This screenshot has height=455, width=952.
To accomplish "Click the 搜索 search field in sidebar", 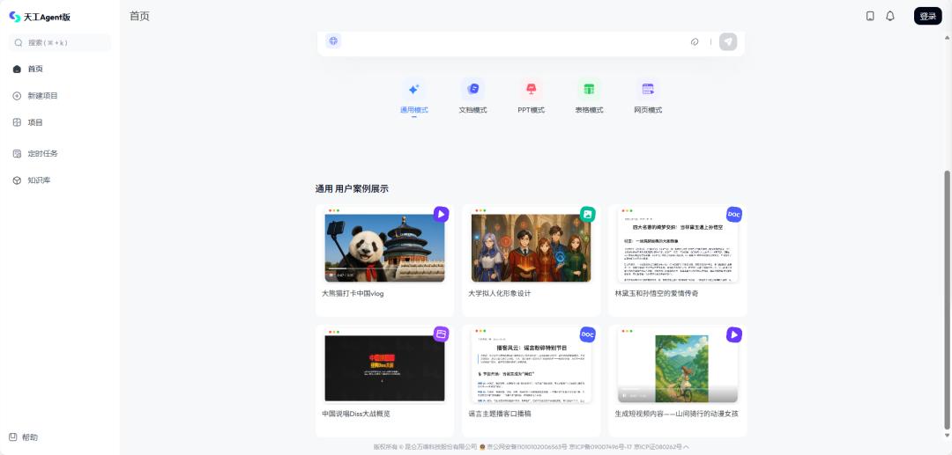I will pyautogui.click(x=60, y=42).
